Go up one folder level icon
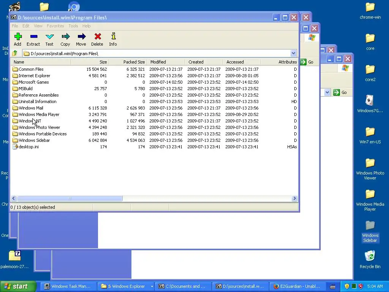The image size is (389, 292). 15,53
